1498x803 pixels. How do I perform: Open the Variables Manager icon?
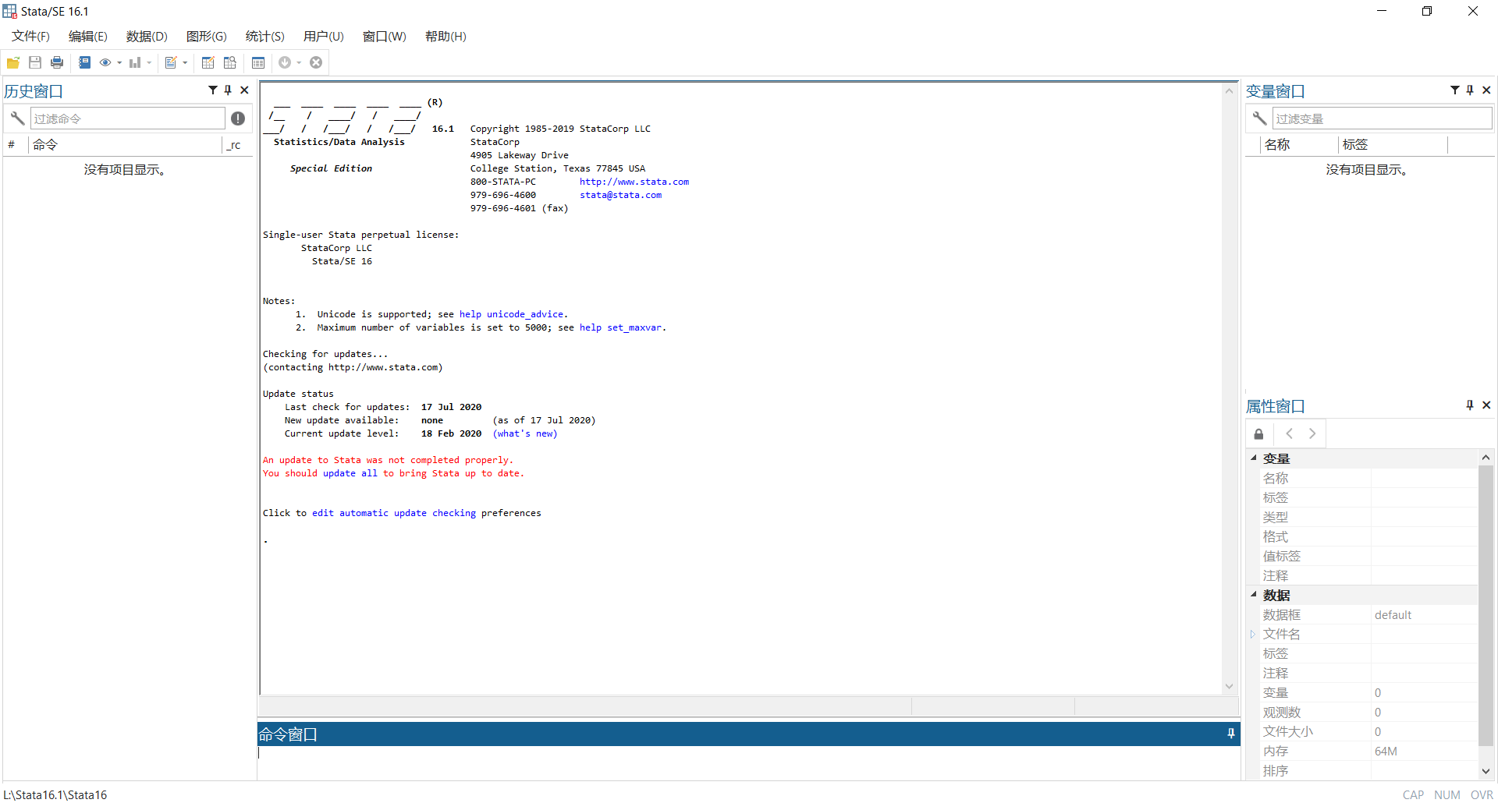258,62
